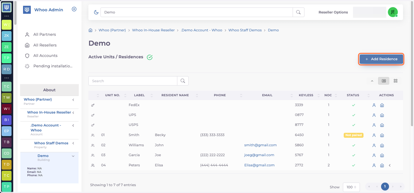Focus the residences table Search field
This screenshot has height=193, width=414.
(133, 81)
